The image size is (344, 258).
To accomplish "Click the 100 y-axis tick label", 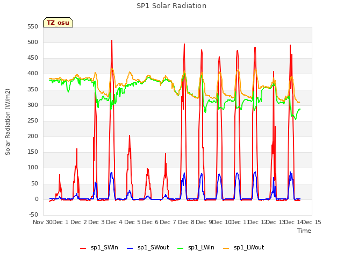I will pyautogui.click(x=33, y=168).
